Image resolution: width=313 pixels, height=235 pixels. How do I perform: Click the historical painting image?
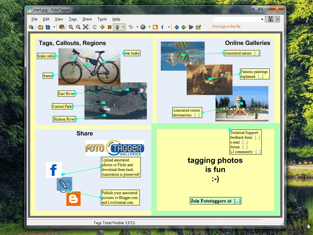[x=210, y=79]
